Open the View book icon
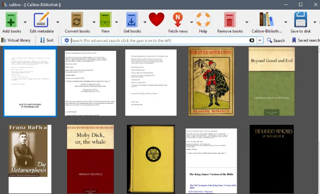This screenshot has height=194, width=320. (105, 20)
